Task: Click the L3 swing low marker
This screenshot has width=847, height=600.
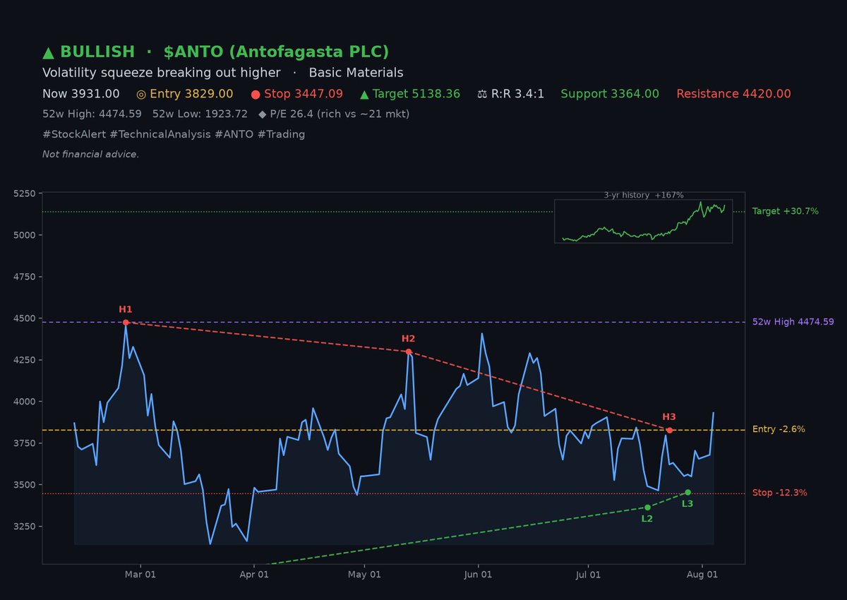Action: click(x=687, y=492)
